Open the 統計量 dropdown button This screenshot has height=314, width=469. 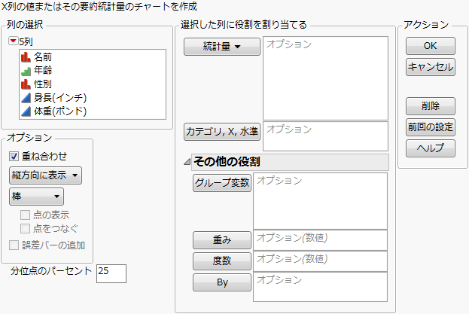(222, 47)
